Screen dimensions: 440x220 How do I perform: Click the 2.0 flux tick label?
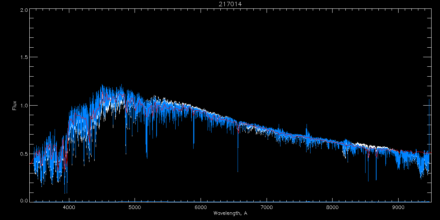pos(24,10)
